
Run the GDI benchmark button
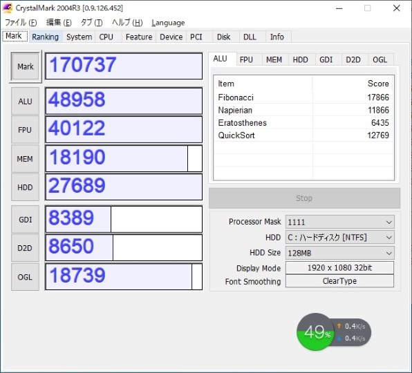coord(25,220)
